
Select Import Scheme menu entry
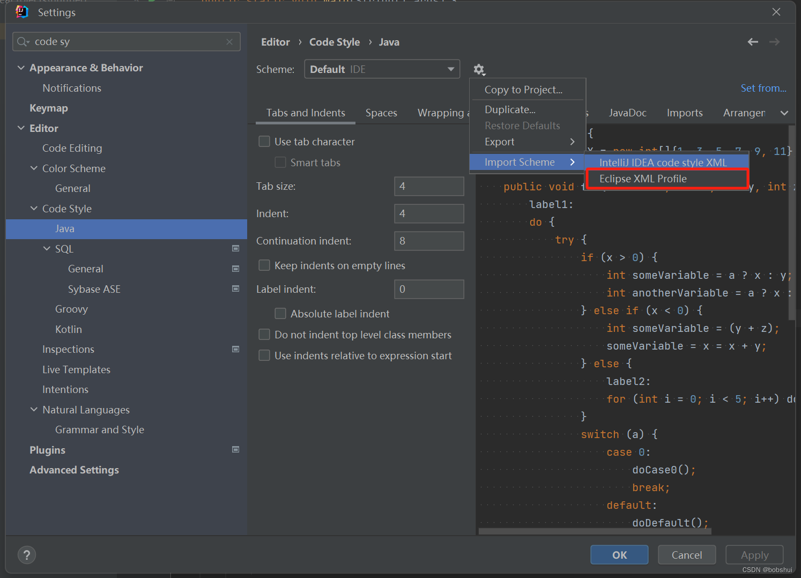tap(528, 162)
